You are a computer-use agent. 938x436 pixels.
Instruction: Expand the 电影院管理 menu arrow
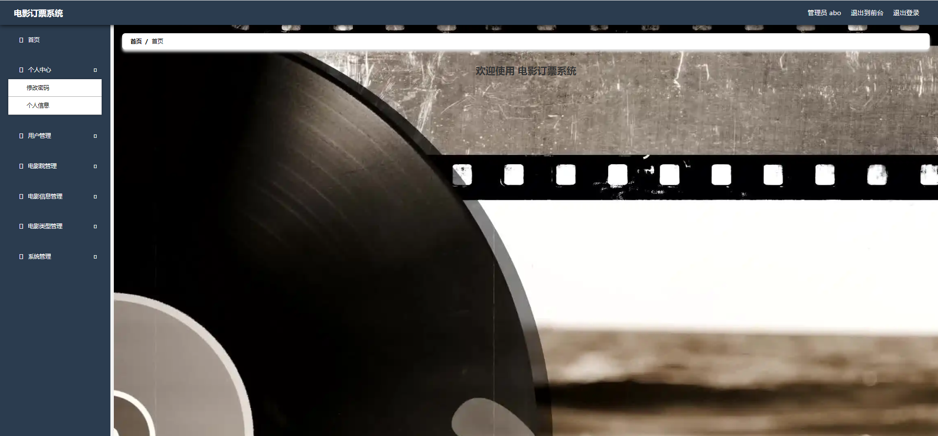(x=95, y=167)
